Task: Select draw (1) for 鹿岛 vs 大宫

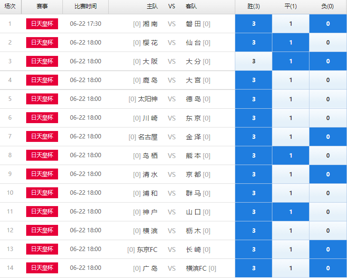Action: coord(291,80)
